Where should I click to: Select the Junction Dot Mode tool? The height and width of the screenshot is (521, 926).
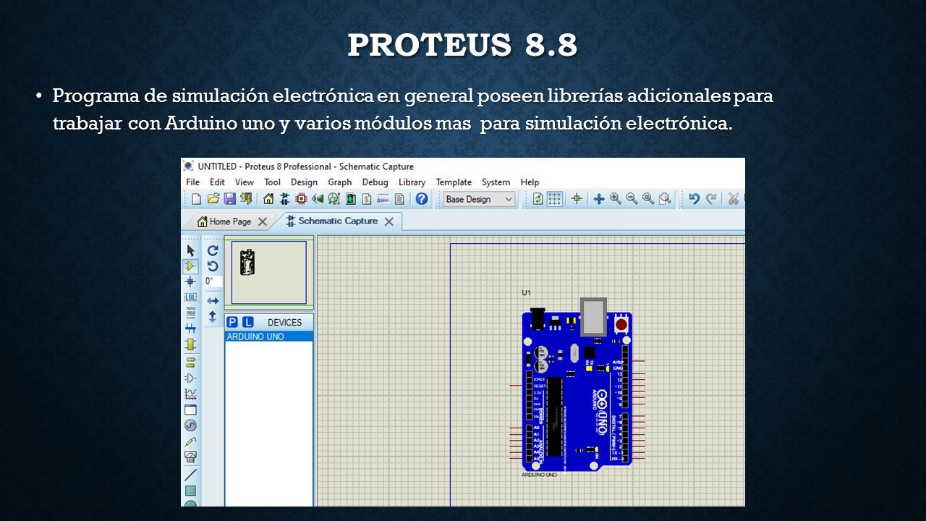point(190,281)
